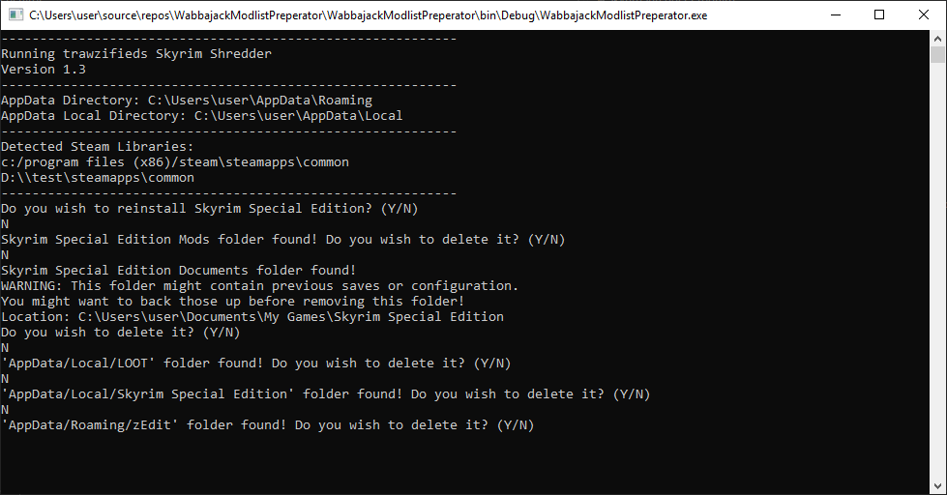Click the AppData Local Directory path line
The height and width of the screenshot is (495, 947).
tap(202, 116)
